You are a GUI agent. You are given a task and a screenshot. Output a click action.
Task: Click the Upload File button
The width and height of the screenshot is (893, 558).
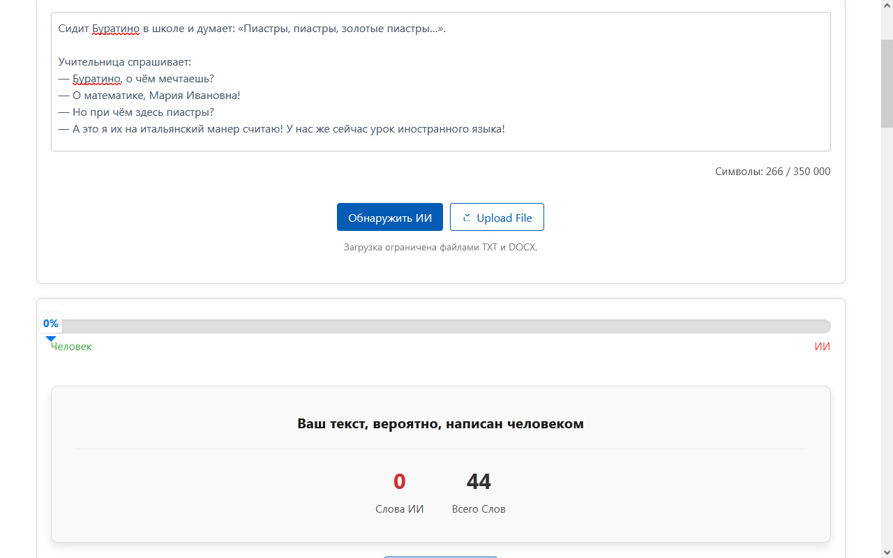pyautogui.click(x=497, y=218)
